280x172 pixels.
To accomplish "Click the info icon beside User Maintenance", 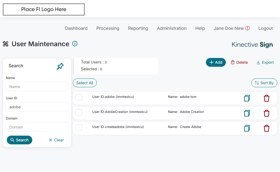I will click(75, 44).
